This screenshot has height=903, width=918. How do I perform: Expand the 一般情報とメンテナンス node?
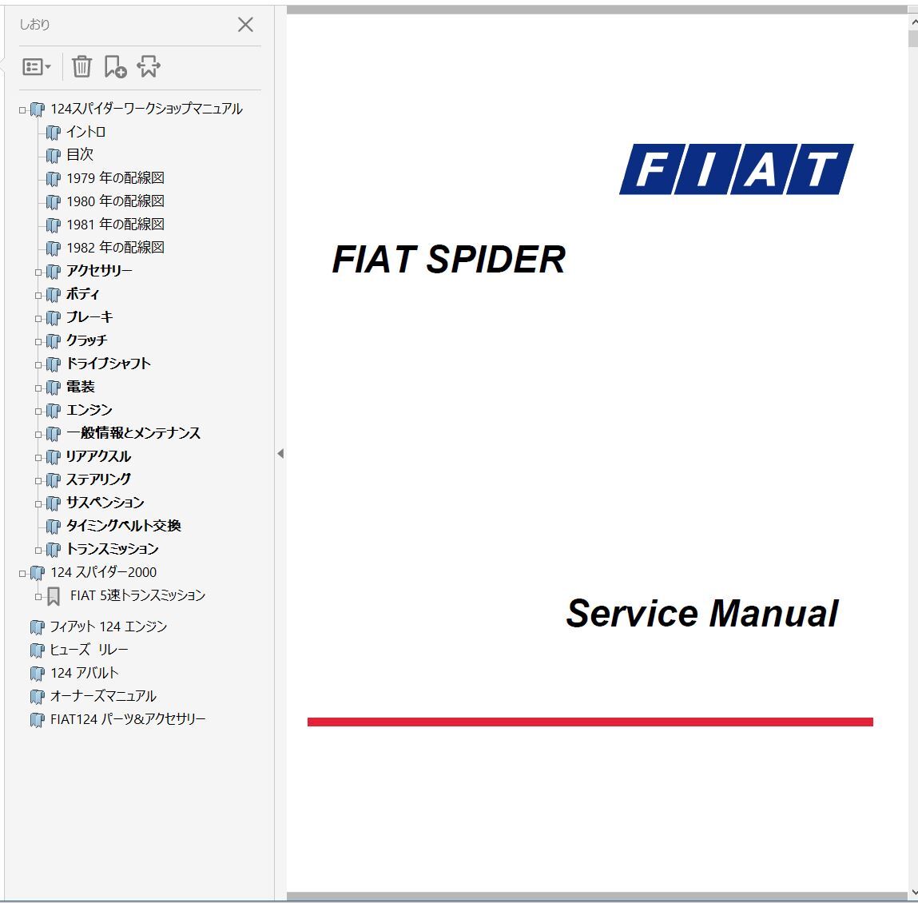click(38, 435)
